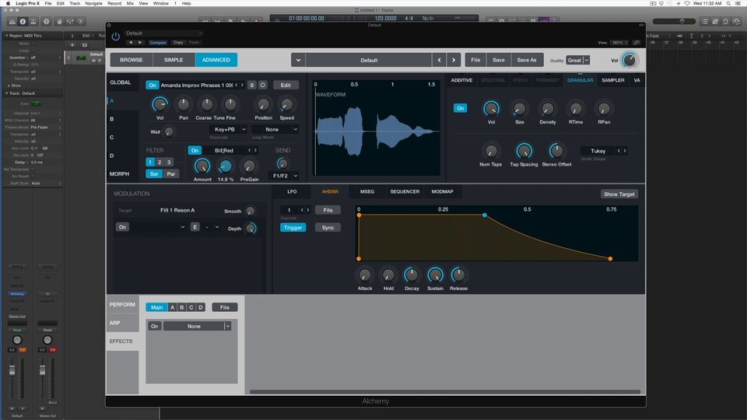
Task: Adjust the granular Size knob
Action: [519, 109]
